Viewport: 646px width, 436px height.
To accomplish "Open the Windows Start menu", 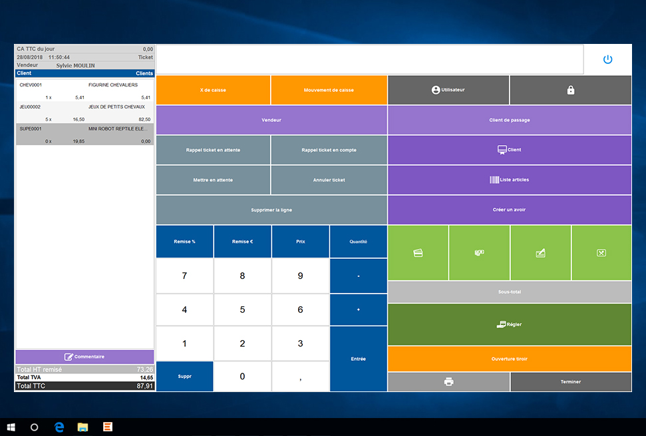I will click(11, 427).
